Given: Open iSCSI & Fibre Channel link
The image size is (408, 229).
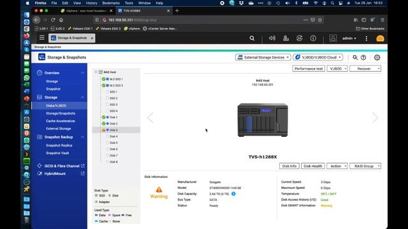Looking at the screenshot, I should [62, 166].
